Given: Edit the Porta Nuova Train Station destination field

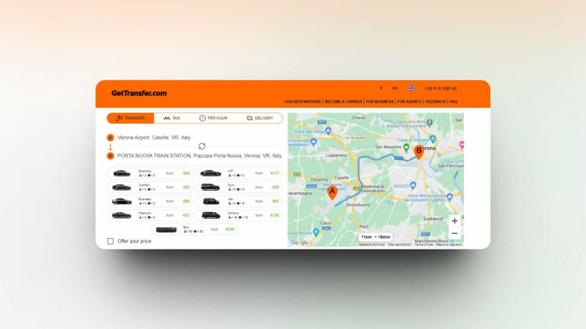Looking at the screenshot, I should [199, 156].
